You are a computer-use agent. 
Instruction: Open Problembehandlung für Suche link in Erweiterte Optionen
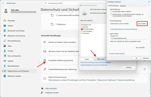tap(124, 29)
